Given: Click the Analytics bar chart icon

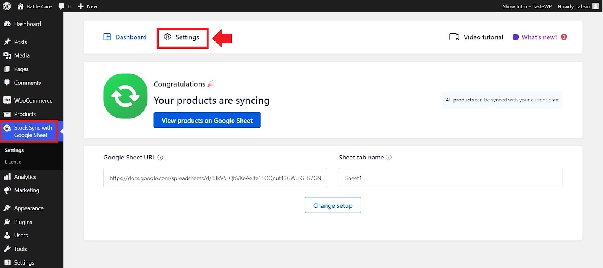Looking at the screenshot, I should coord(7,177).
